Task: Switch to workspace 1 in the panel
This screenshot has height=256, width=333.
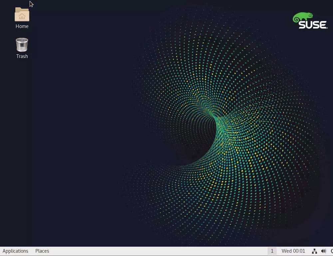Action: [272, 251]
